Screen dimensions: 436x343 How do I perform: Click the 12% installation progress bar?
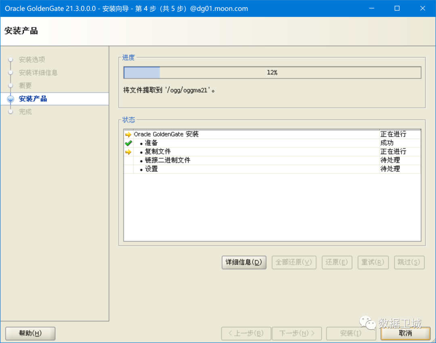pyautogui.click(x=272, y=73)
